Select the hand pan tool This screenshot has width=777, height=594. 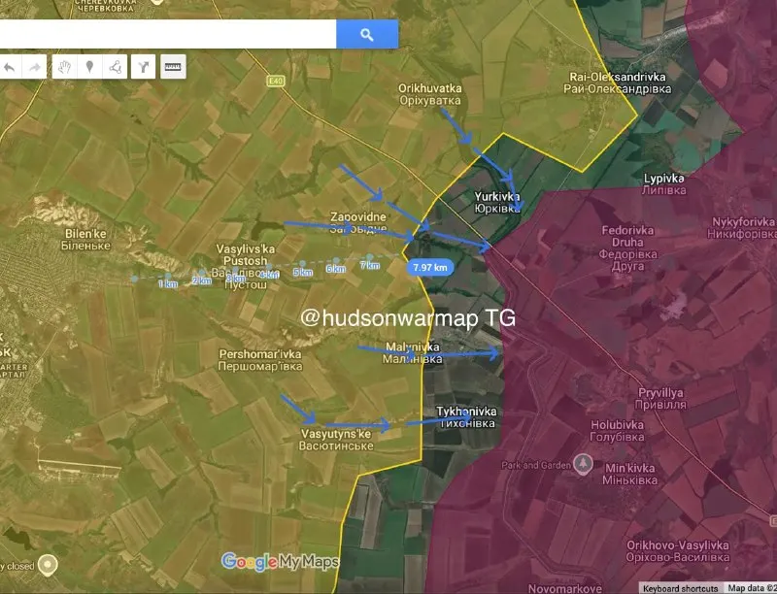click(x=64, y=67)
